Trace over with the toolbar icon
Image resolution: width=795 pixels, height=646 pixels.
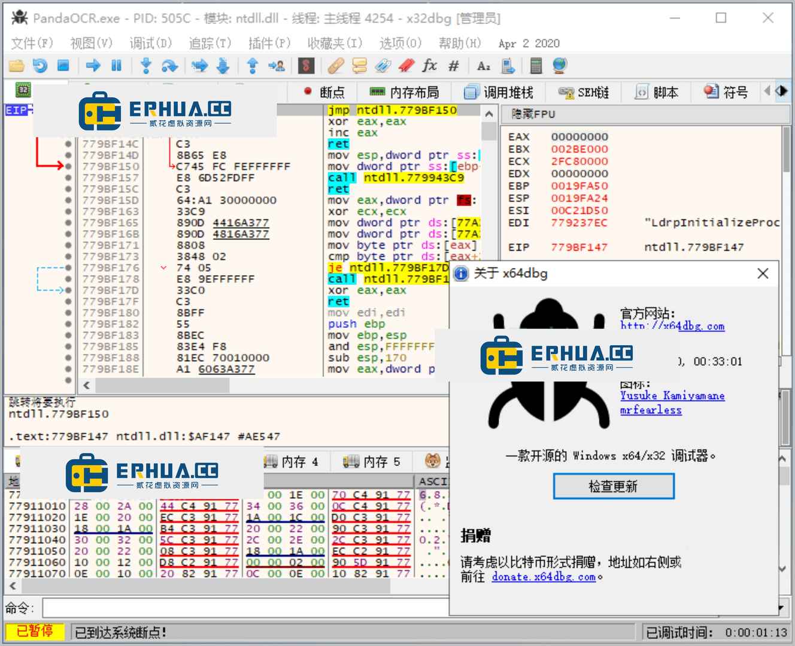tap(223, 66)
